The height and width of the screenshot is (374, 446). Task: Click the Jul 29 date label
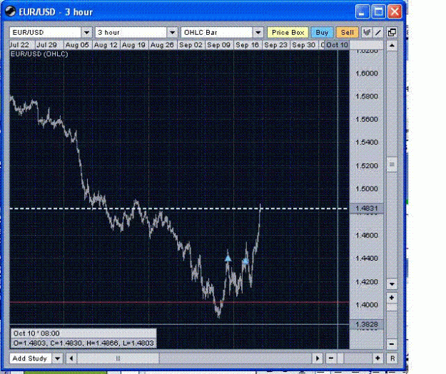click(x=46, y=45)
